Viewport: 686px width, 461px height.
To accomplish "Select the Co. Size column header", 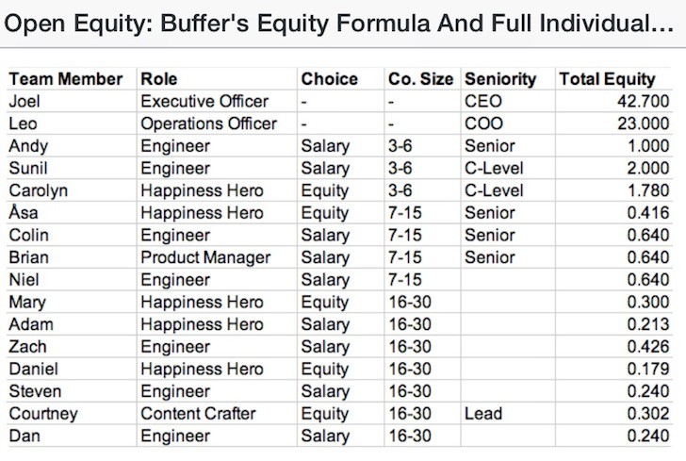I will click(x=420, y=79).
